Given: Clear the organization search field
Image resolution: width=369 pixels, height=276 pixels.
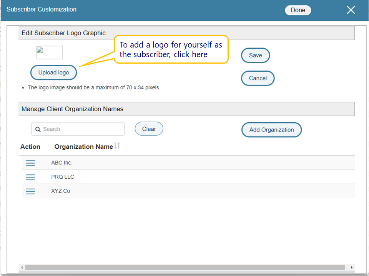Looking at the screenshot, I should coord(149,129).
